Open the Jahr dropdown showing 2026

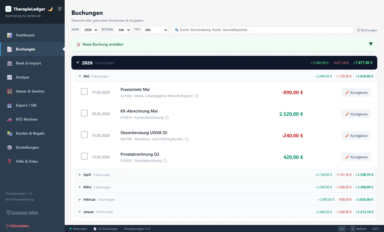tap(89, 30)
